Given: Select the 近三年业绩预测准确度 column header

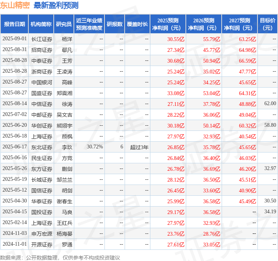Looking at the screenshot, I should click(x=89, y=24).
